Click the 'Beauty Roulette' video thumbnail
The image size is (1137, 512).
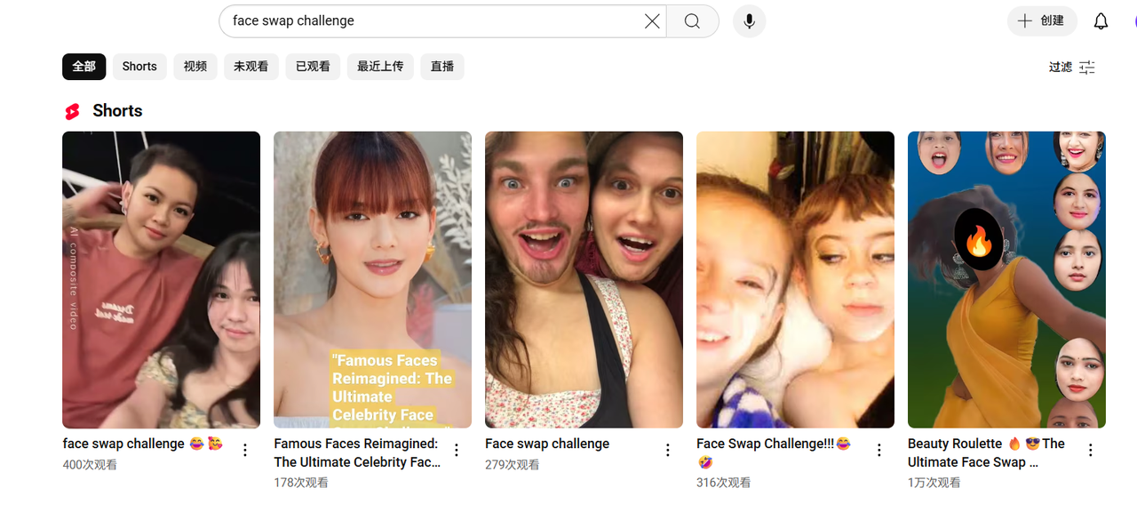click(1006, 278)
